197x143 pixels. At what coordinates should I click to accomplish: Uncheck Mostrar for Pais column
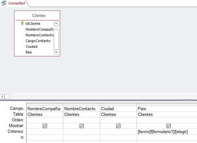click(x=169, y=126)
